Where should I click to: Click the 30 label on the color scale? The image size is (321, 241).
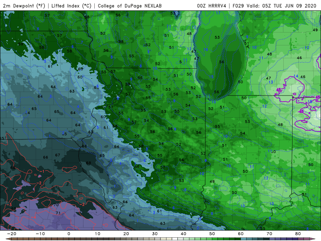[155, 234]
